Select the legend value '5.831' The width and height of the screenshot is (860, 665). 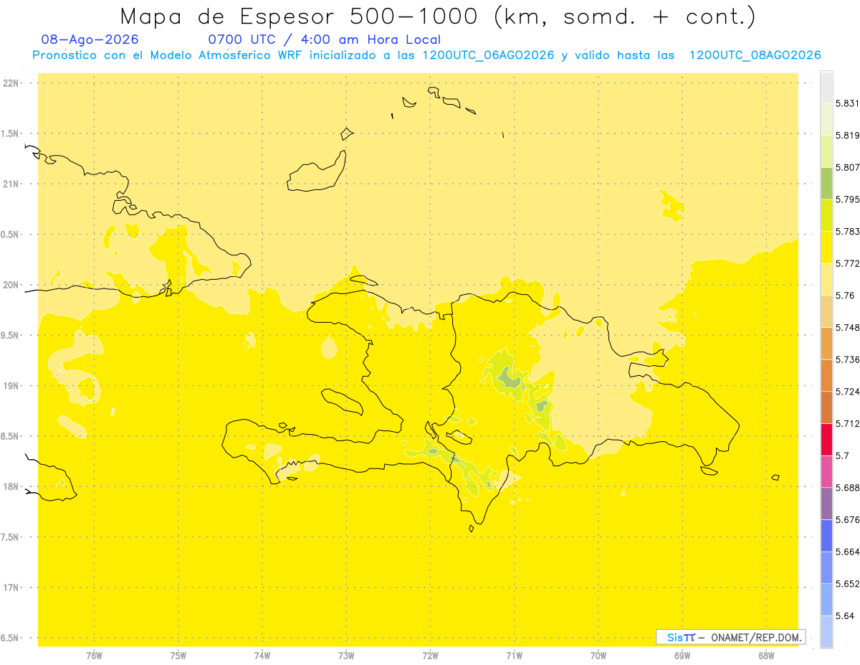[x=847, y=103]
